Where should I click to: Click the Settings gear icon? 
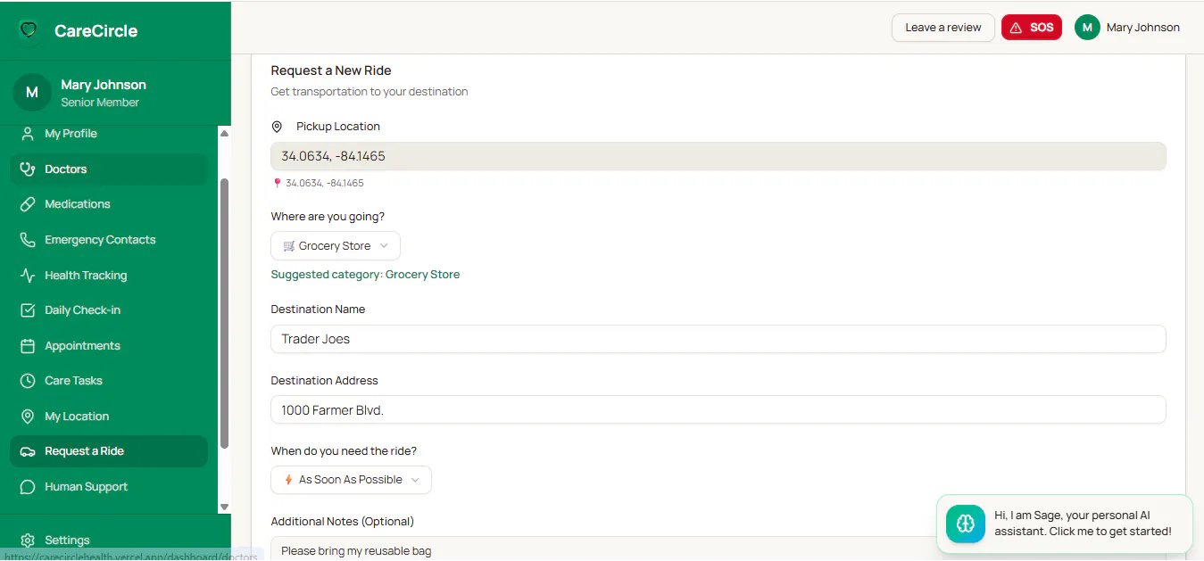pyautogui.click(x=28, y=540)
